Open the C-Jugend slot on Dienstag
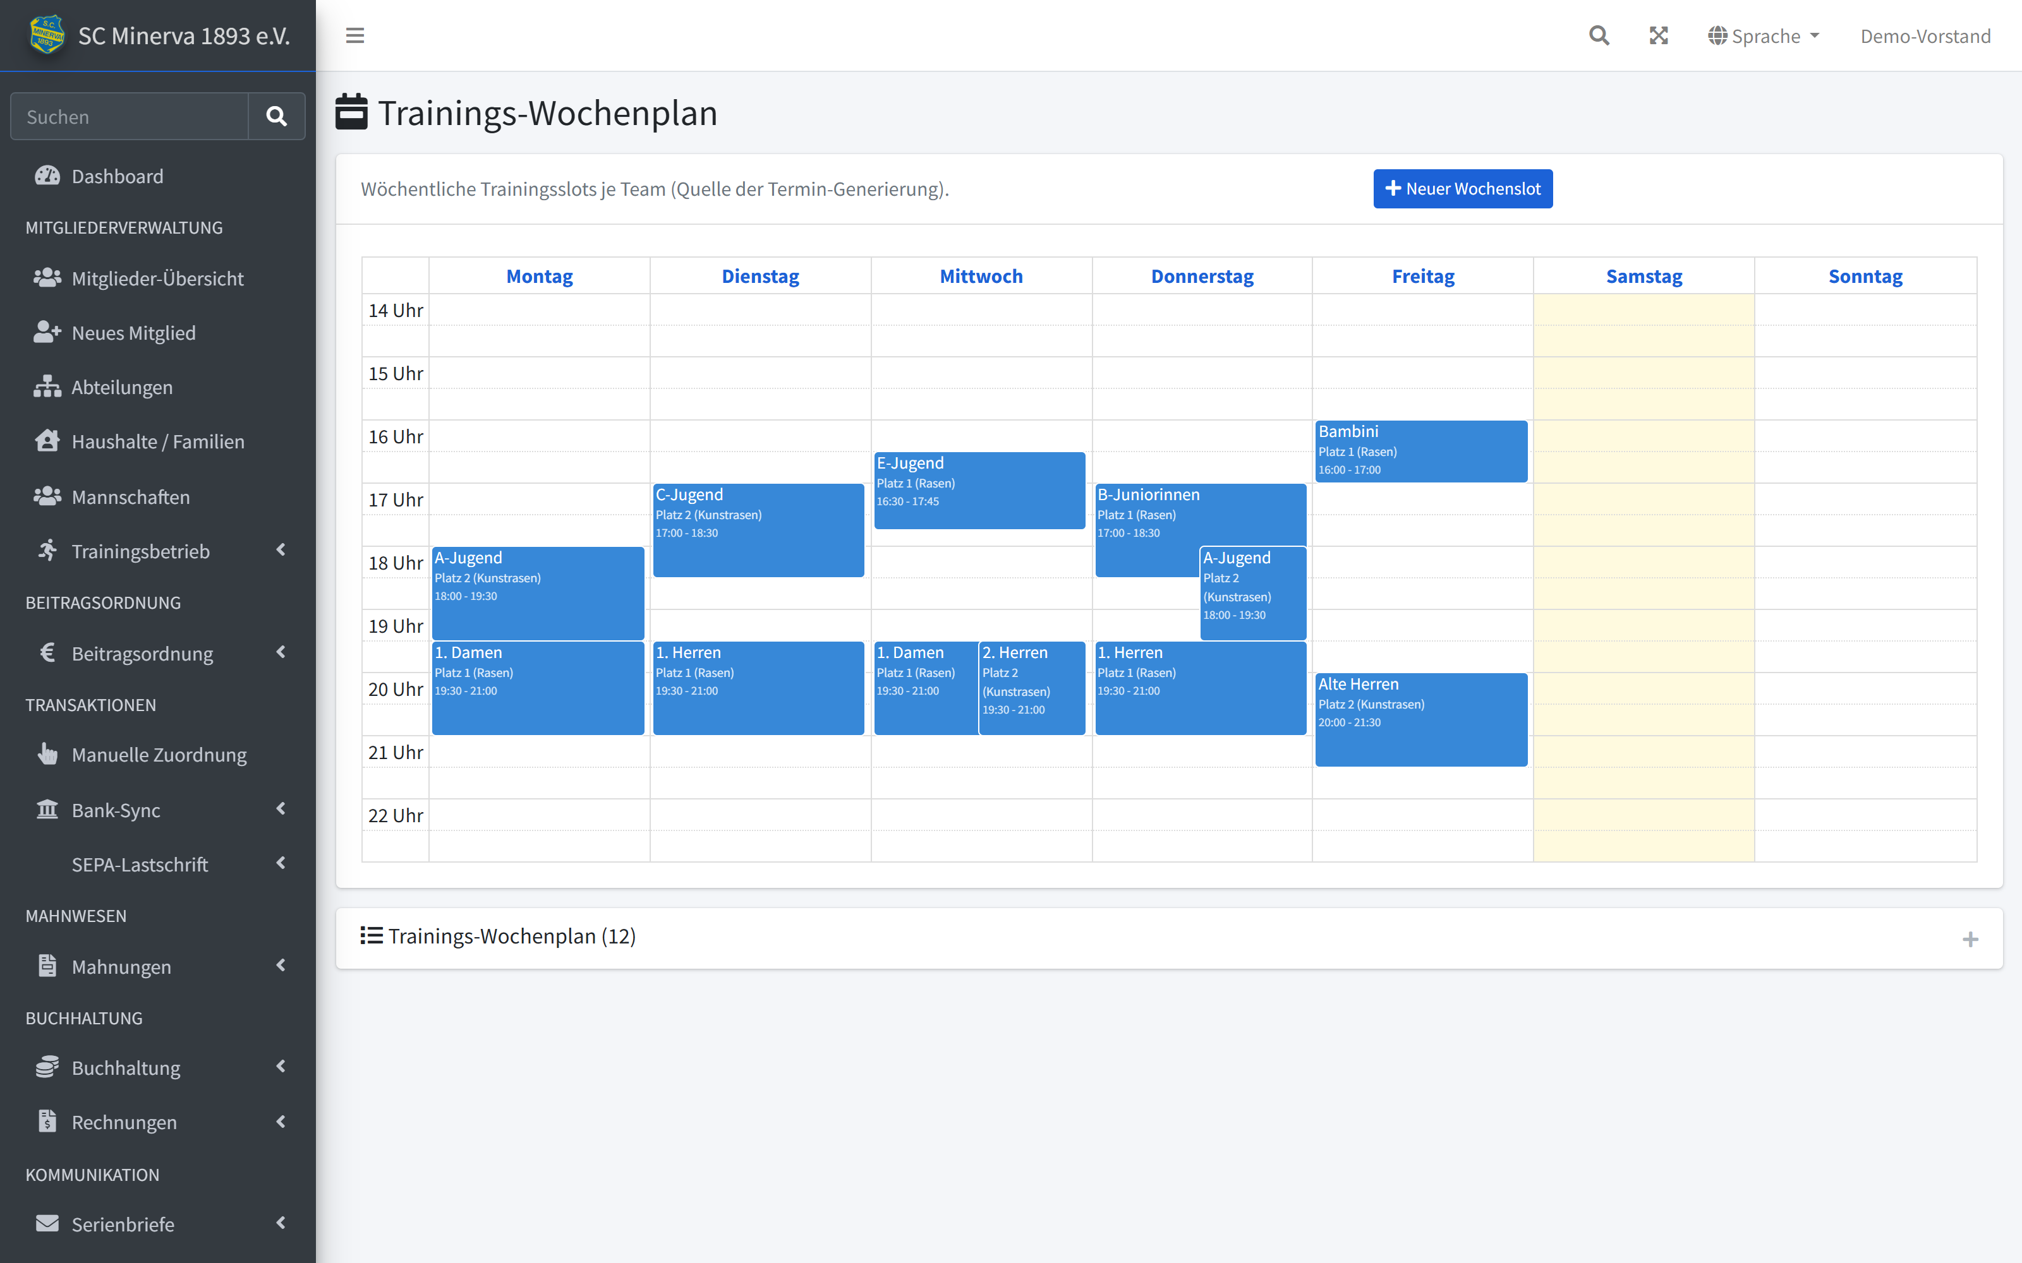2022x1263 pixels. pos(758,530)
